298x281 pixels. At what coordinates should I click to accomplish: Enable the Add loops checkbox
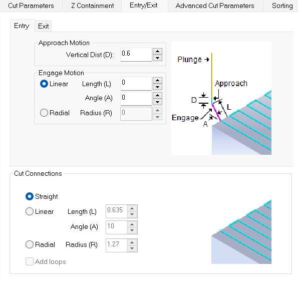(30, 261)
